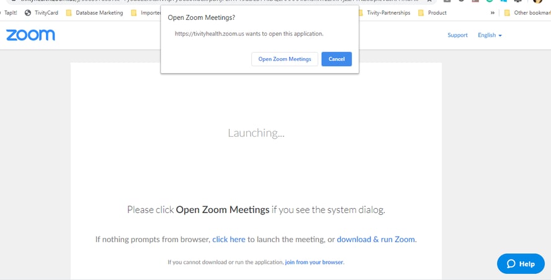Click the 'click here' launch meeting link

pyautogui.click(x=229, y=239)
